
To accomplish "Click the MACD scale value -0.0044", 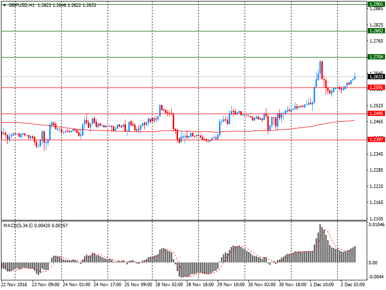I will pyautogui.click(x=376, y=277).
